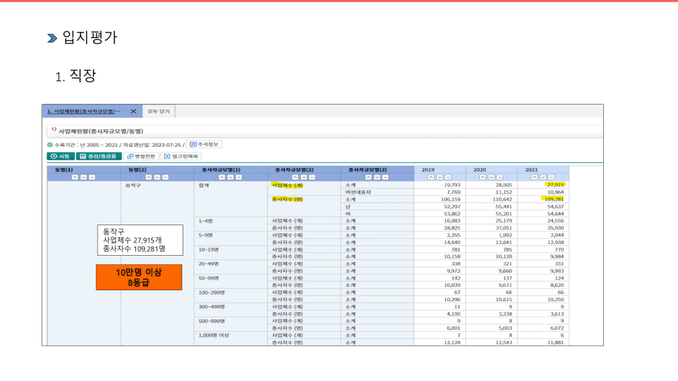
Task: Click the 사업체현황(종사자규모별/동별) table title
Action: (101, 131)
